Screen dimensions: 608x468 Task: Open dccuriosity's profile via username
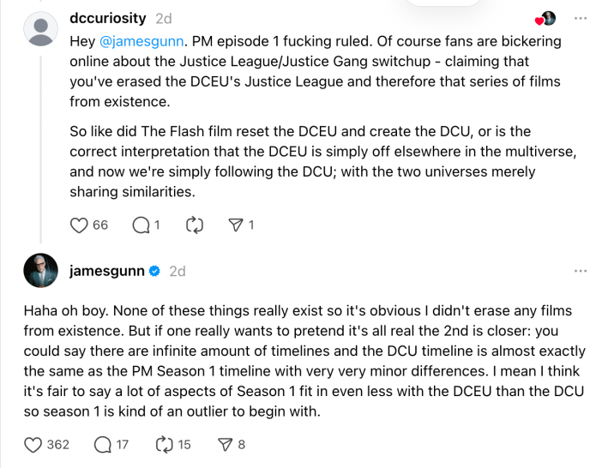(109, 18)
